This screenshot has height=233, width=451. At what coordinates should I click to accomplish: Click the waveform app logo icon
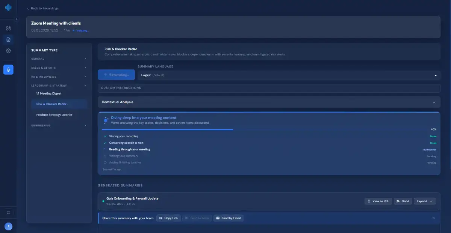click(x=8, y=8)
